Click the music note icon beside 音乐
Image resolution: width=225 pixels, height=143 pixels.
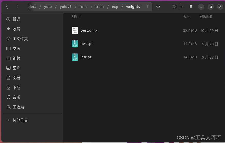[8, 97]
